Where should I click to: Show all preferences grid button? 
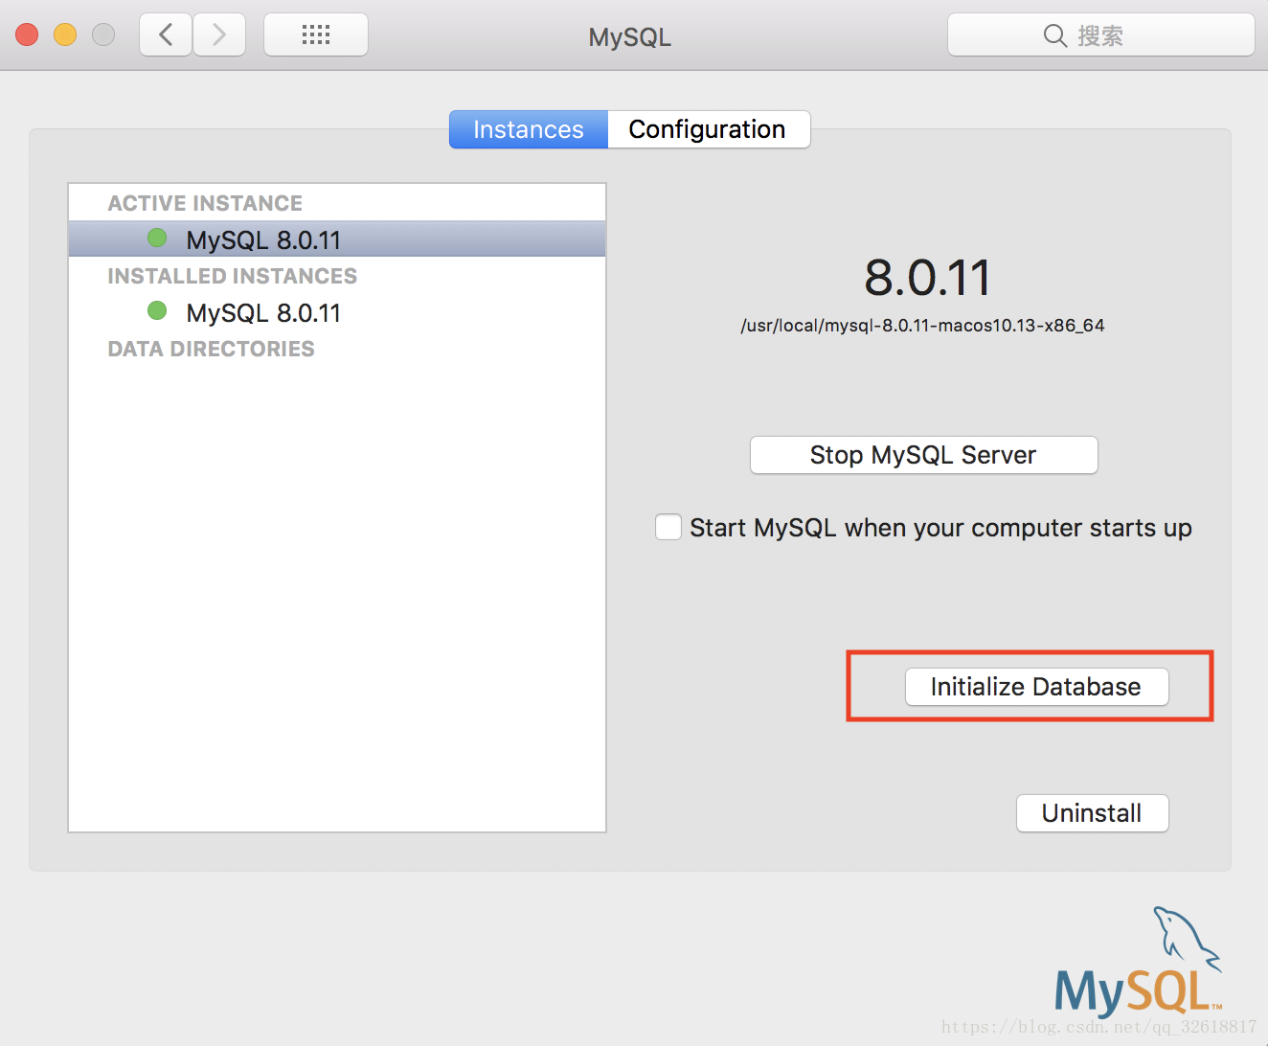[316, 35]
